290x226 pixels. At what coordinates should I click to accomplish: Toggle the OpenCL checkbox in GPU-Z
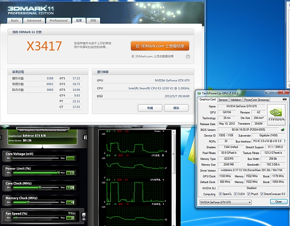pyautogui.click(x=220, y=194)
